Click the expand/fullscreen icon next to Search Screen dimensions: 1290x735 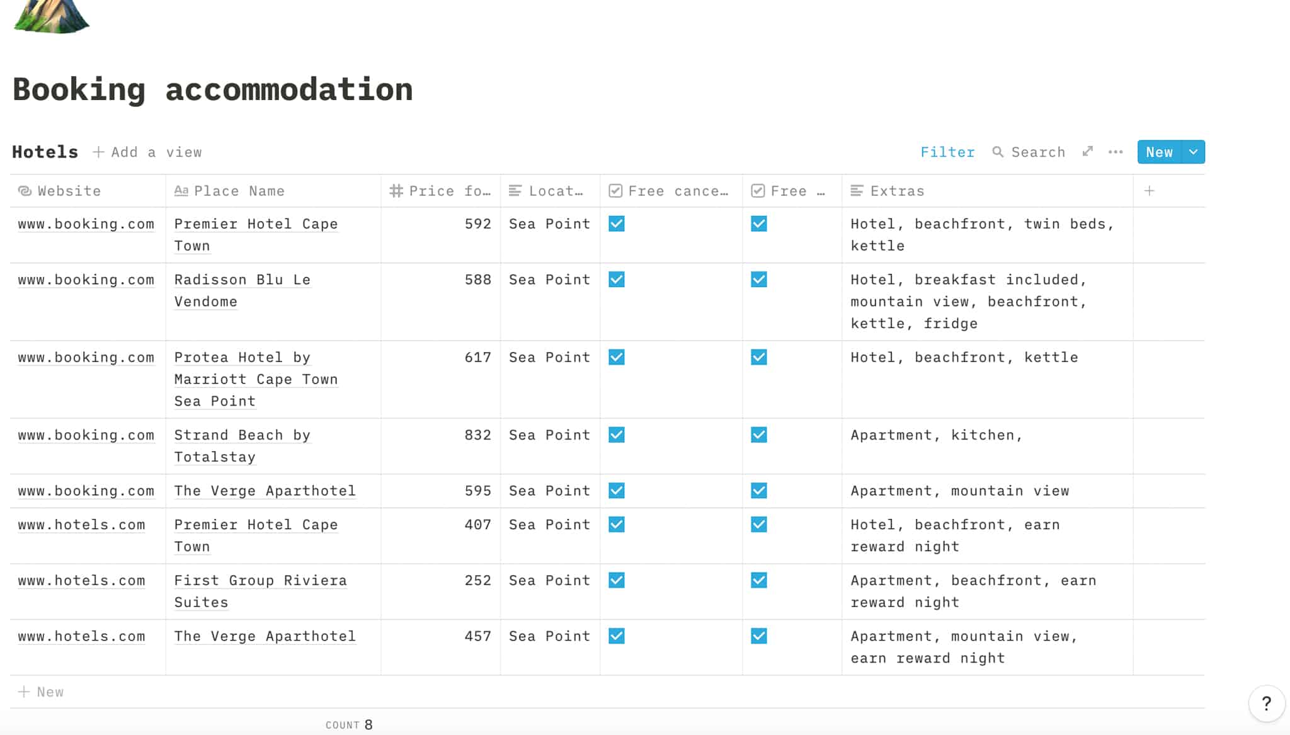tap(1088, 152)
